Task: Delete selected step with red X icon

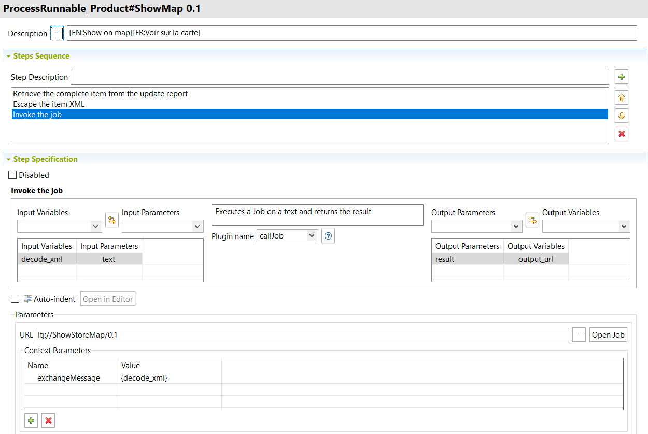Action: [x=622, y=134]
